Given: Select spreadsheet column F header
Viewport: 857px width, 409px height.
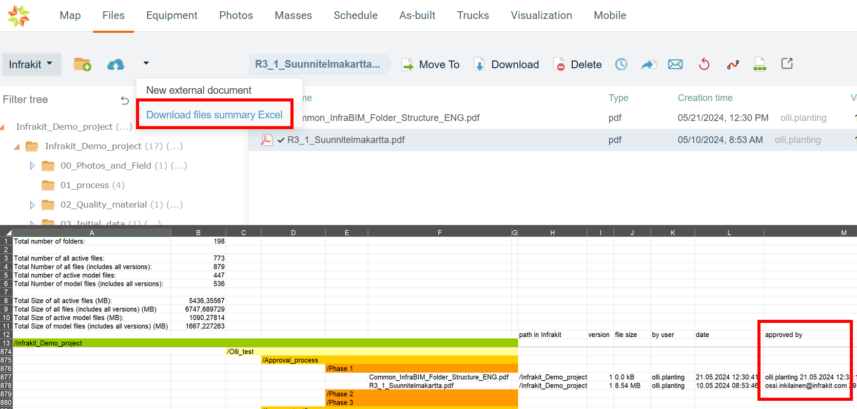Looking at the screenshot, I should click(440, 233).
